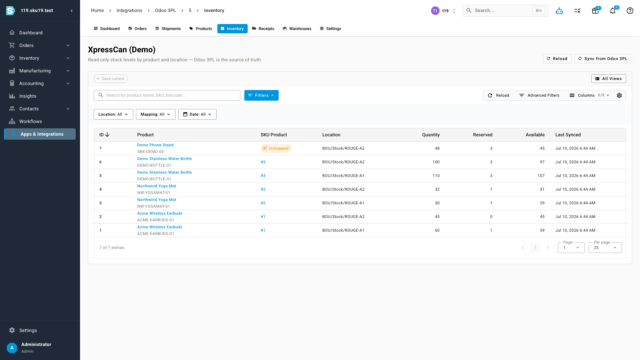Click the SKU logo icon

click(x=11, y=11)
